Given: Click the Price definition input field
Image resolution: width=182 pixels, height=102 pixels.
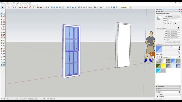Looking at the screenshot, I should point(174,31).
